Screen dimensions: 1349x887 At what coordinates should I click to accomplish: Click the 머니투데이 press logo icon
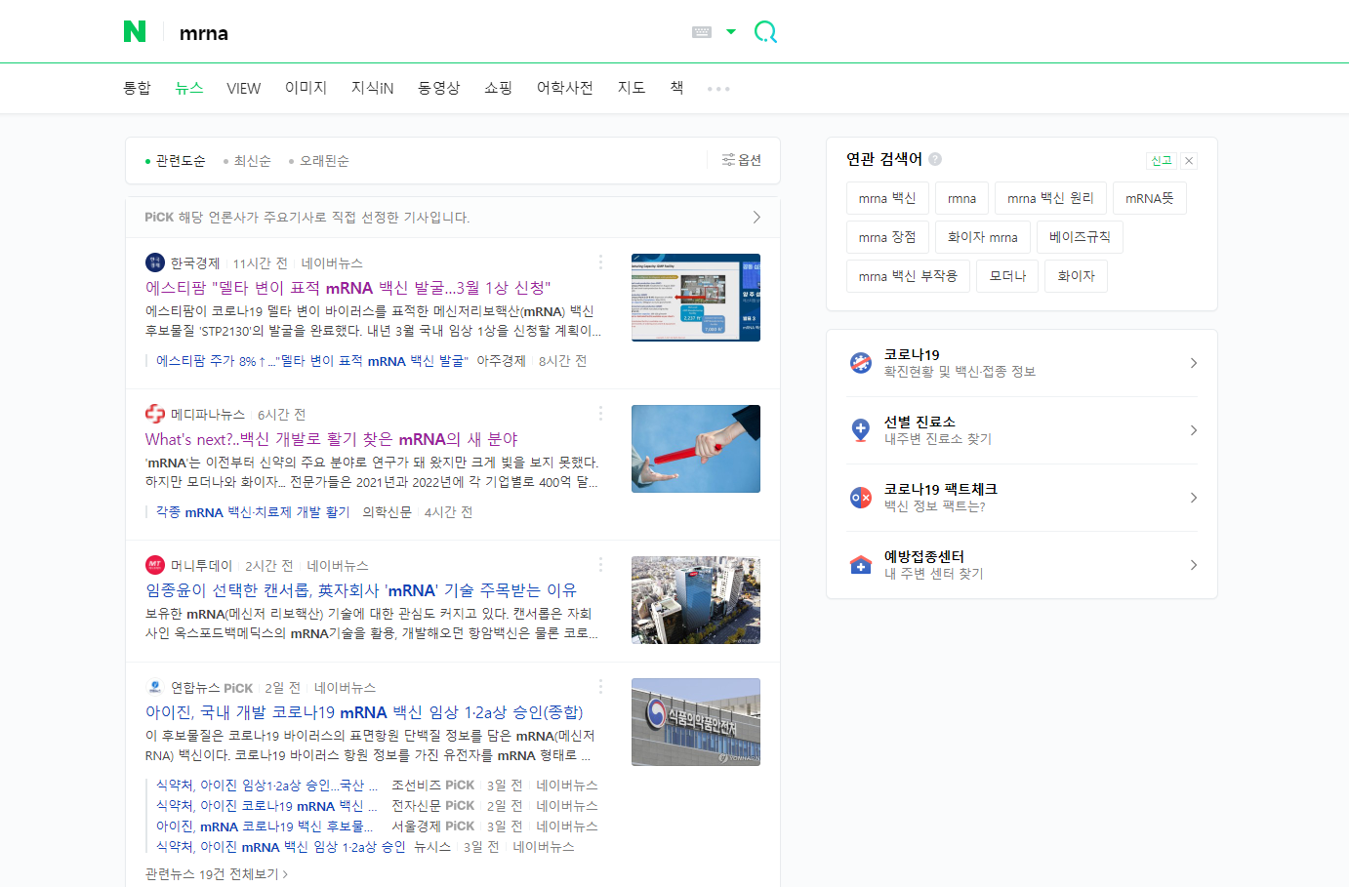coord(155,565)
